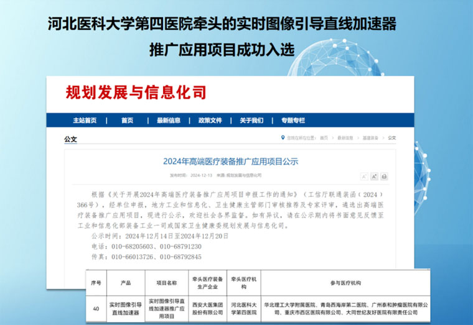Click the 最新信息 breadcrumb link

[x=347, y=138]
